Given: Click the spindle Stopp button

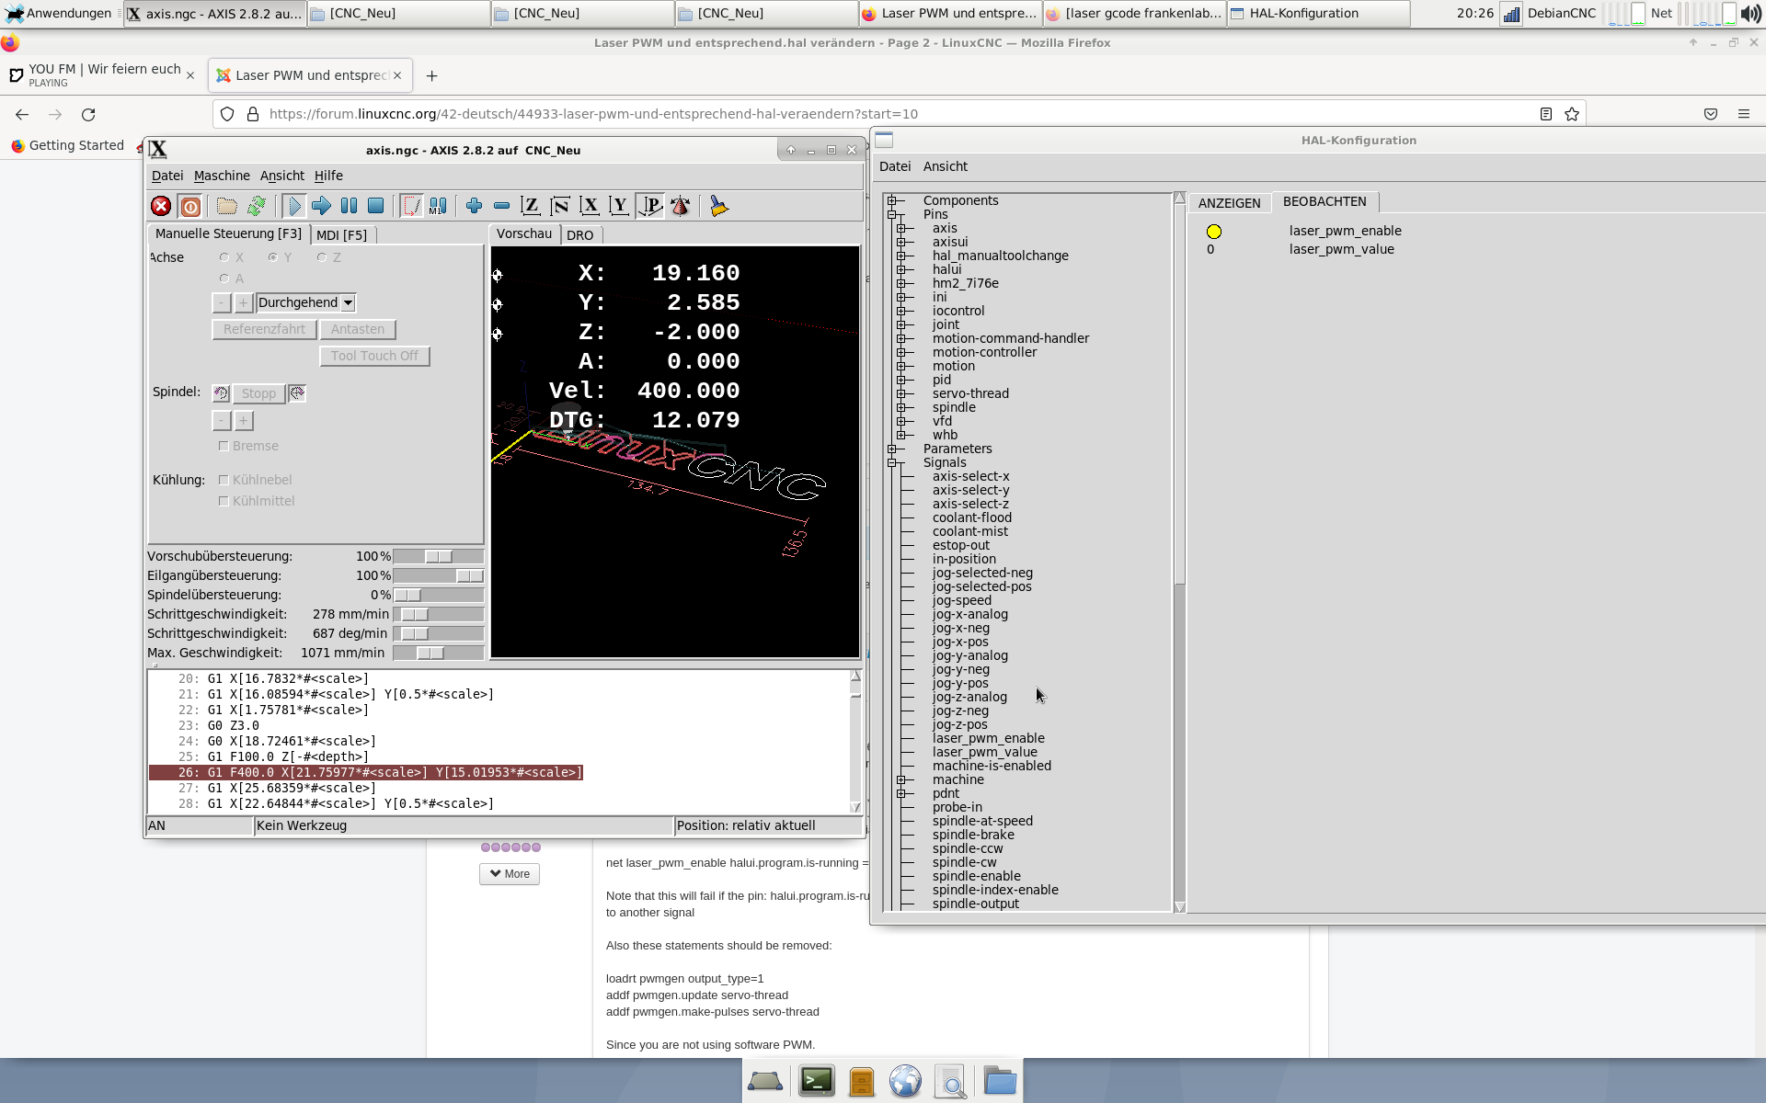Looking at the screenshot, I should coord(258,393).
